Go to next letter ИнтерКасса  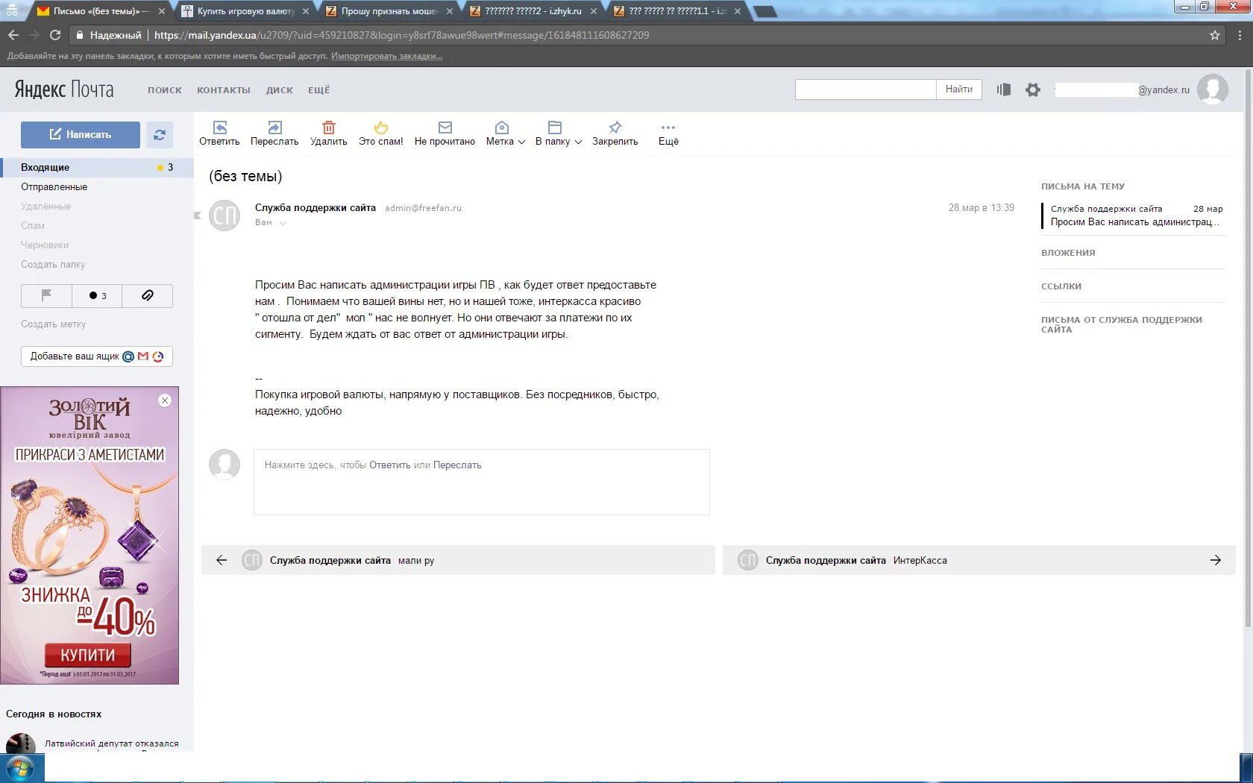[979, 560]
